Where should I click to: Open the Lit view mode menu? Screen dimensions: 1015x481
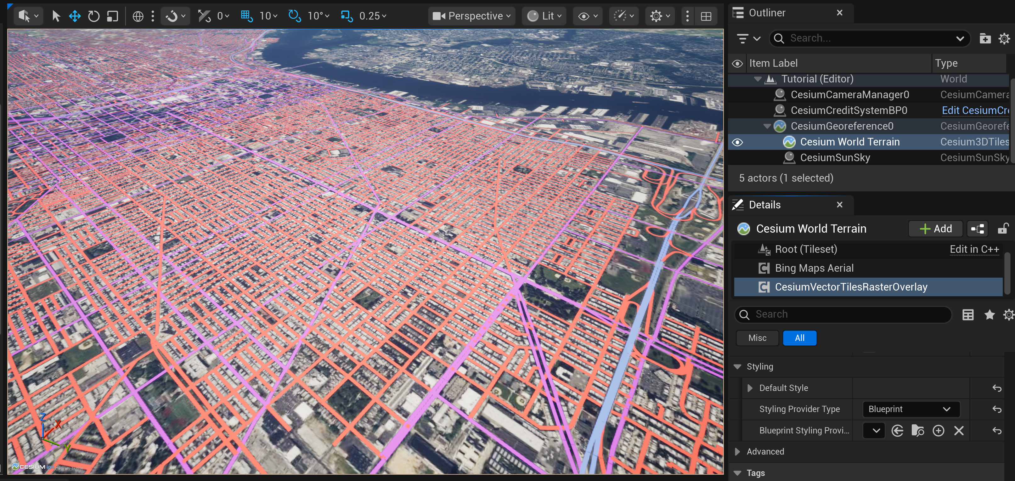pyautogui.click(x=544, y=16)
